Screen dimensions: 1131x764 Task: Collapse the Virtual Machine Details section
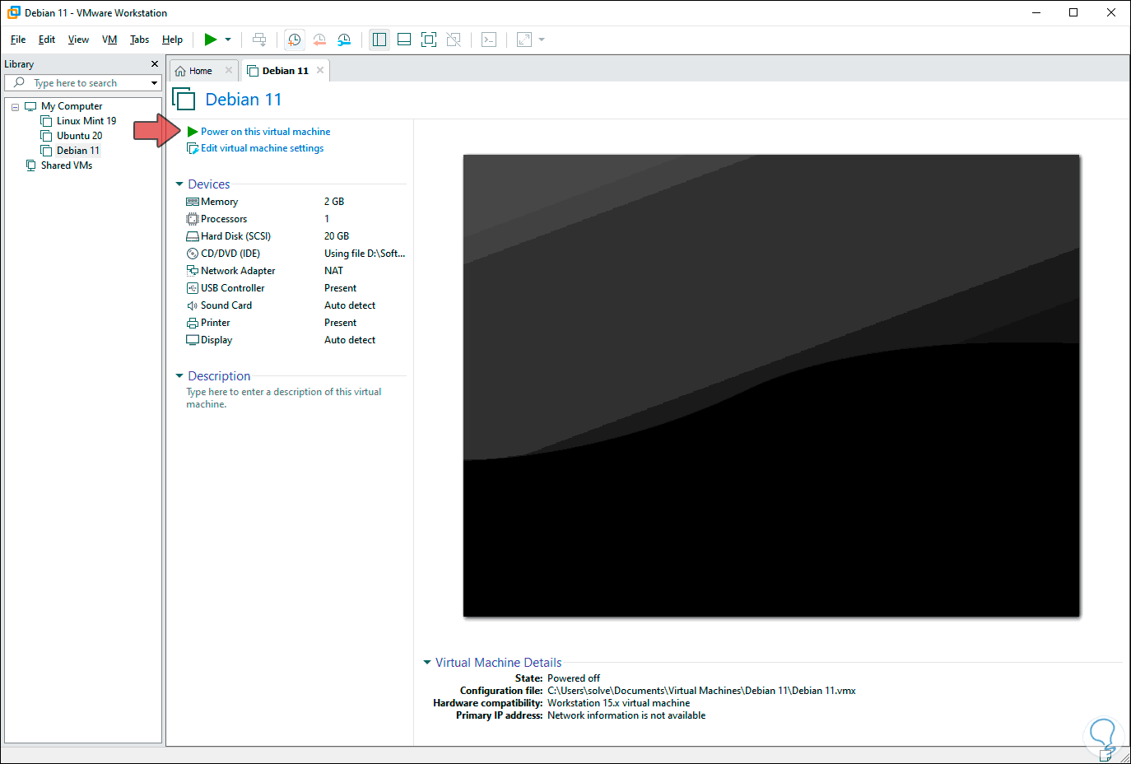(427, 663)
